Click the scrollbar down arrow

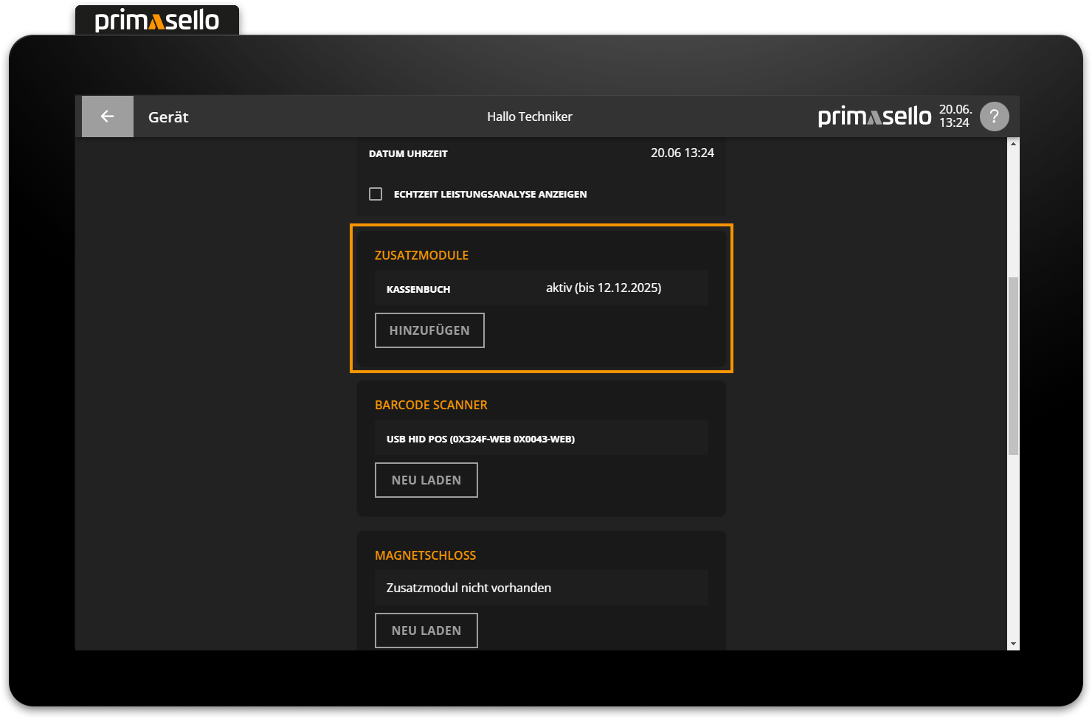point(1013,644)
